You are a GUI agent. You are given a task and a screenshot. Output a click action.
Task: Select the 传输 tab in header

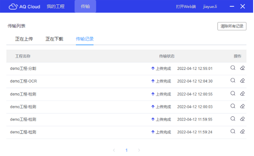pos(85,6)
